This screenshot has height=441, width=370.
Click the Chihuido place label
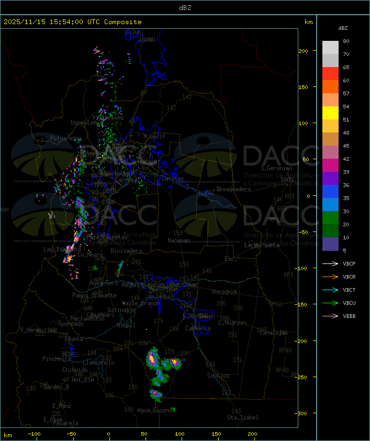point(75,370)
